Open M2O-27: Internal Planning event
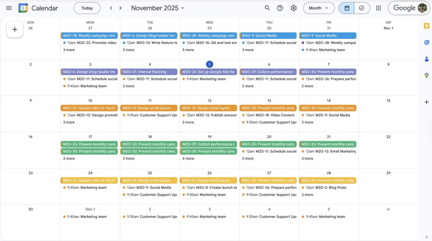 (x=149, y=72)
